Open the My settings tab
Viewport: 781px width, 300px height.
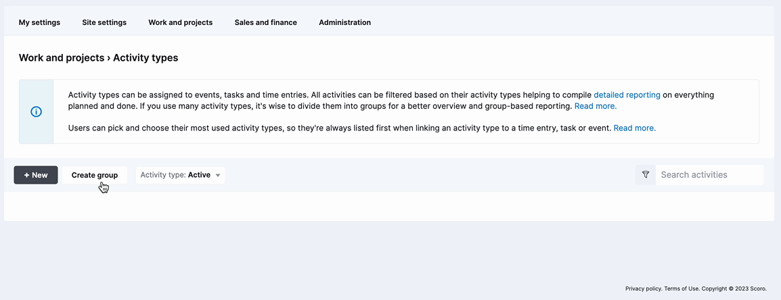[x=39, y=22]
